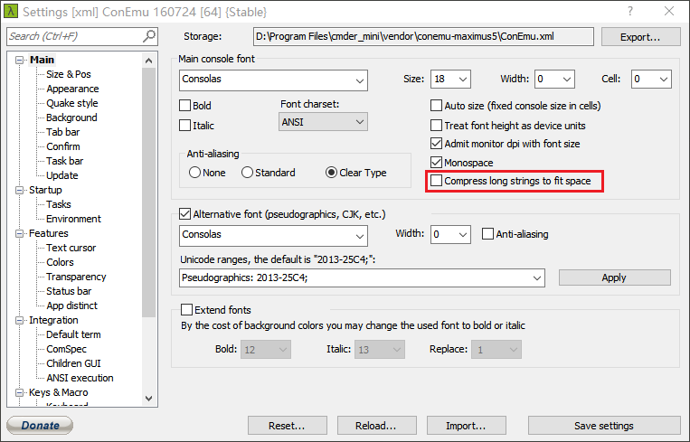Open Size & Pos settings page
This screenshot has width=690, height=442.
(x=69, y=74)
